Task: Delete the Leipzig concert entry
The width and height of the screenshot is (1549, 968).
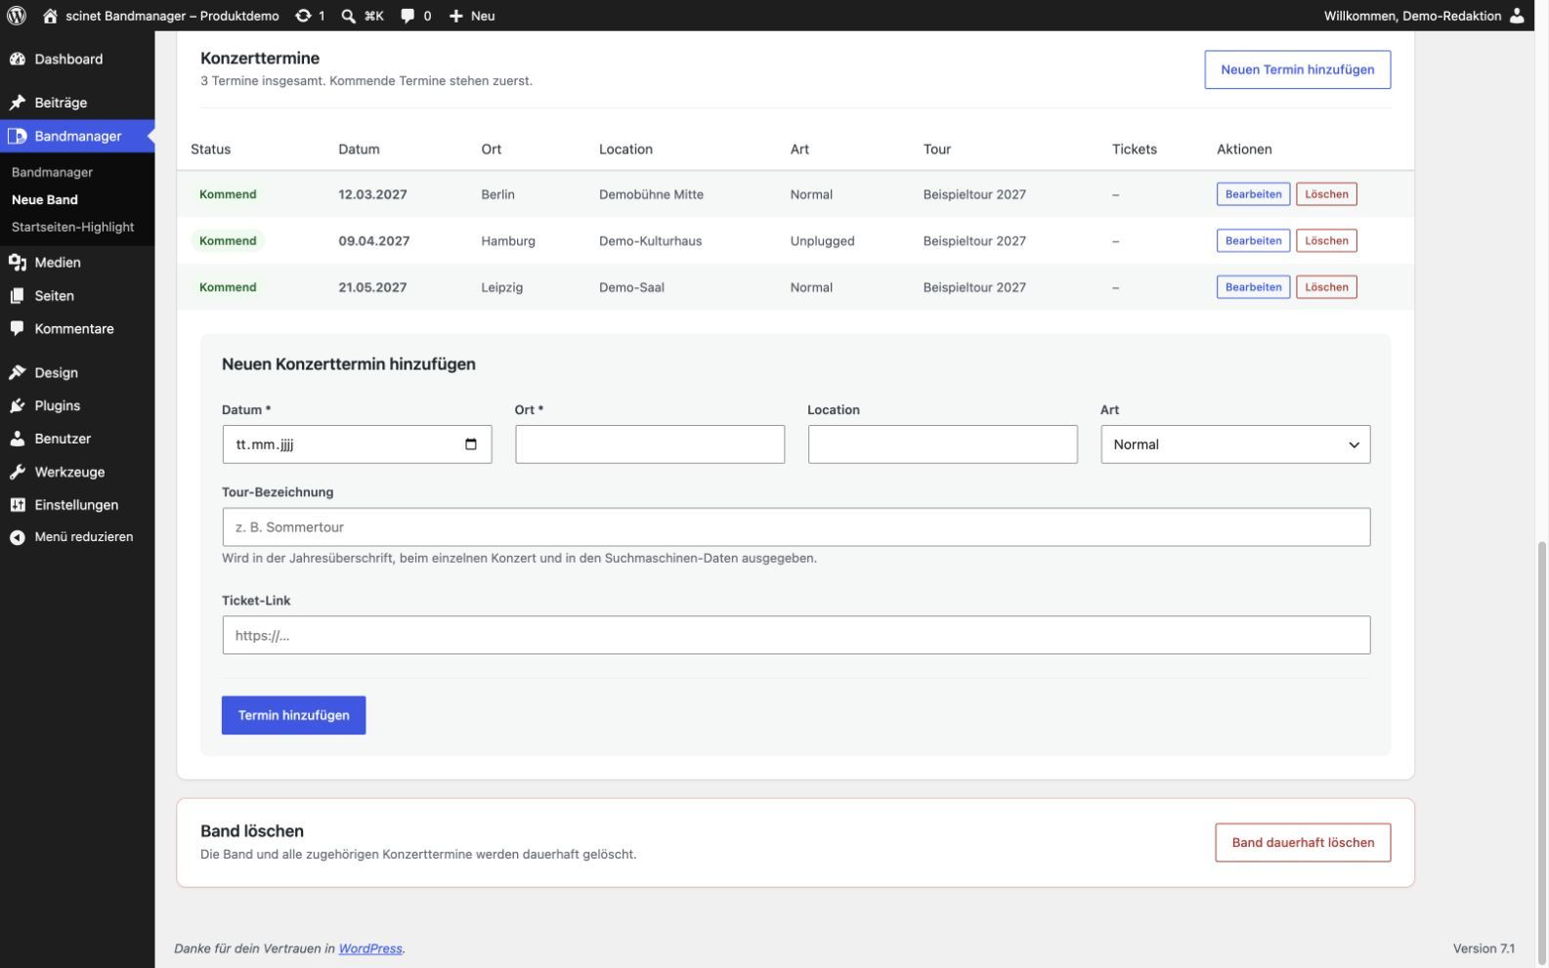Action: point(1326,287)
